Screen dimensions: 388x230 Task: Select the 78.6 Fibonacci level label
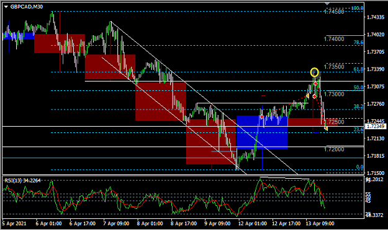[358, 43]
